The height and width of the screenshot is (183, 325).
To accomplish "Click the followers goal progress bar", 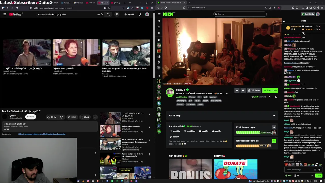I will coord(254,132).
